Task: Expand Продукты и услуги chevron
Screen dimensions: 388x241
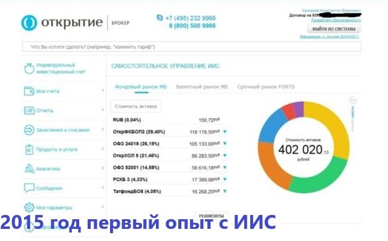Action: (x=103, y=149)
